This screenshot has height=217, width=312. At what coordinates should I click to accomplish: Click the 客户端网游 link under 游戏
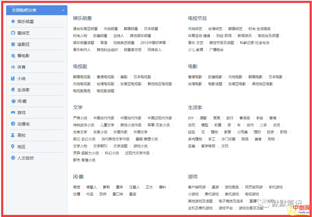[x=197, y=187]
